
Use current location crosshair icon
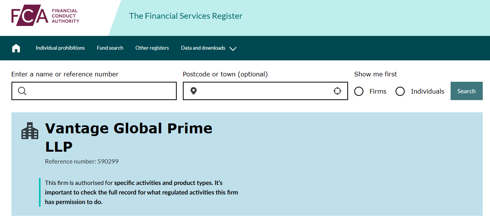[337, 91]
